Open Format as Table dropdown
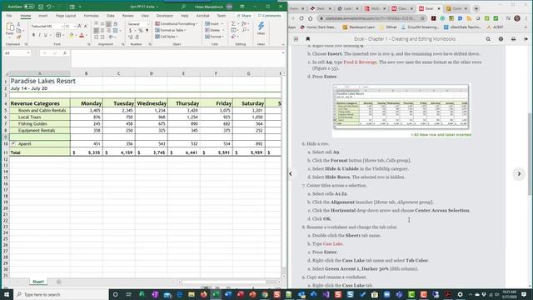533x300 pixels. coord(171,30)
